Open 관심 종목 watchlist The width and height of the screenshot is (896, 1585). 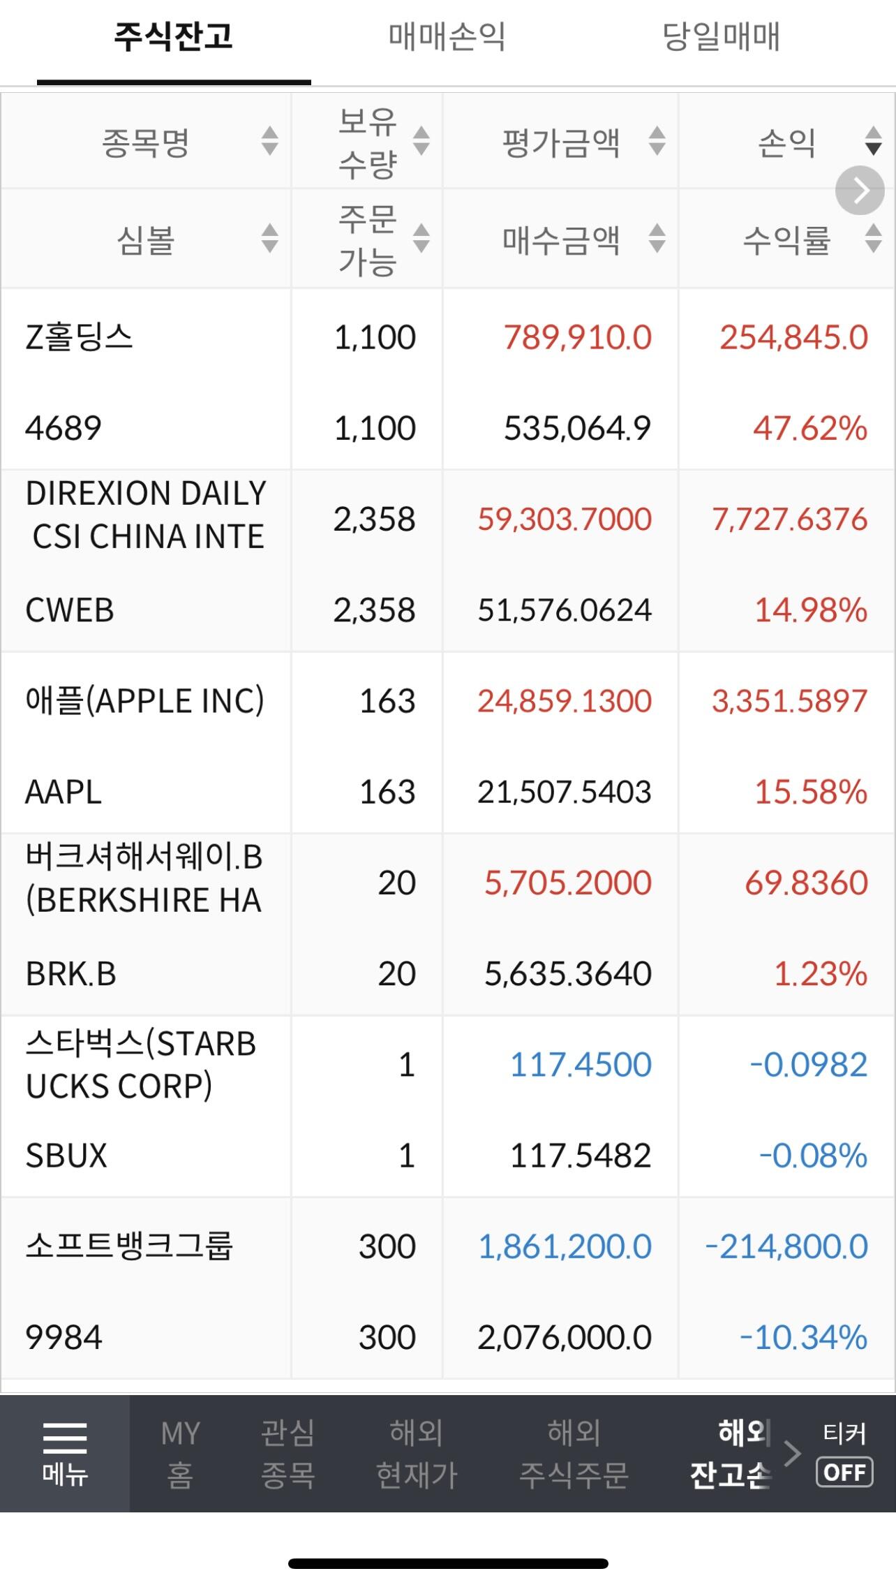point(288,1454)
